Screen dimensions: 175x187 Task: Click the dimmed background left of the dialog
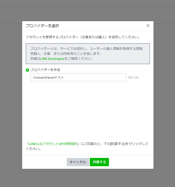tap(11, 95)
